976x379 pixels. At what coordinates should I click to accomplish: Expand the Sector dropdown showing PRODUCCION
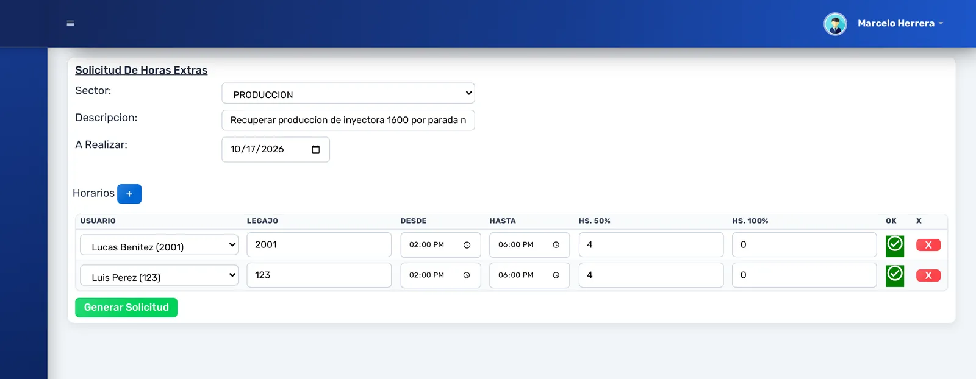pyautogui.click(x=348, y=93)
